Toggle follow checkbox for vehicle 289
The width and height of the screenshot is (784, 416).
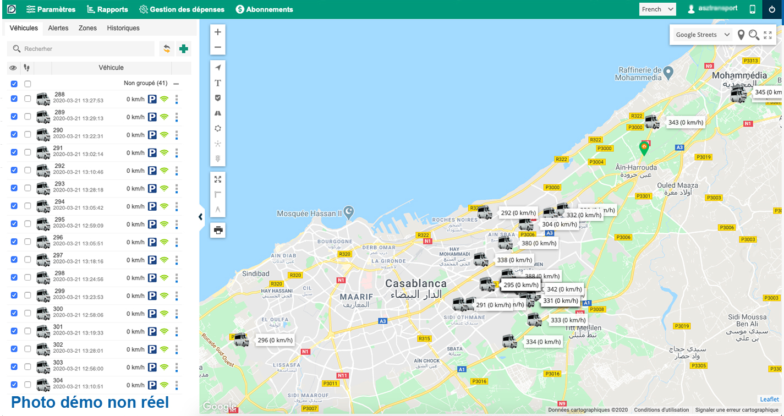point(28,117)
